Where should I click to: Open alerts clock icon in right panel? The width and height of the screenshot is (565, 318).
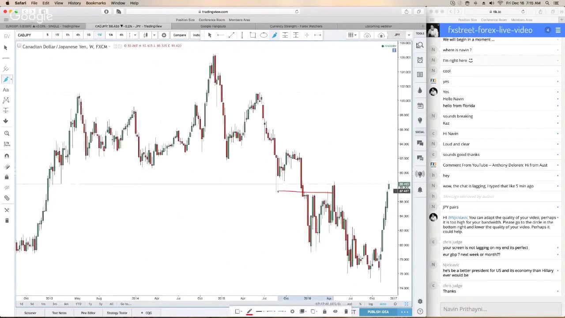point(420,60)
